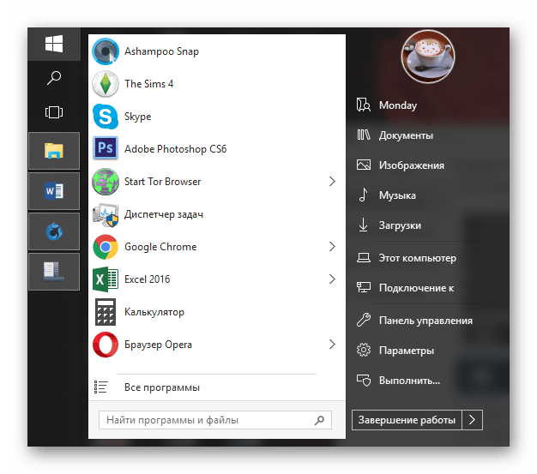The height and width of the screenshot is (474, 537).
Task: Open File Explorer from the taskbar
Action: click(54, 152)
